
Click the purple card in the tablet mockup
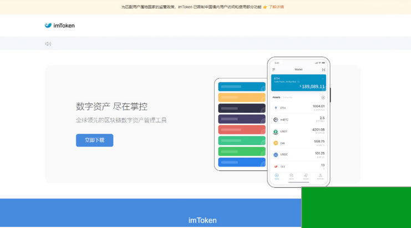click(242, 119)
